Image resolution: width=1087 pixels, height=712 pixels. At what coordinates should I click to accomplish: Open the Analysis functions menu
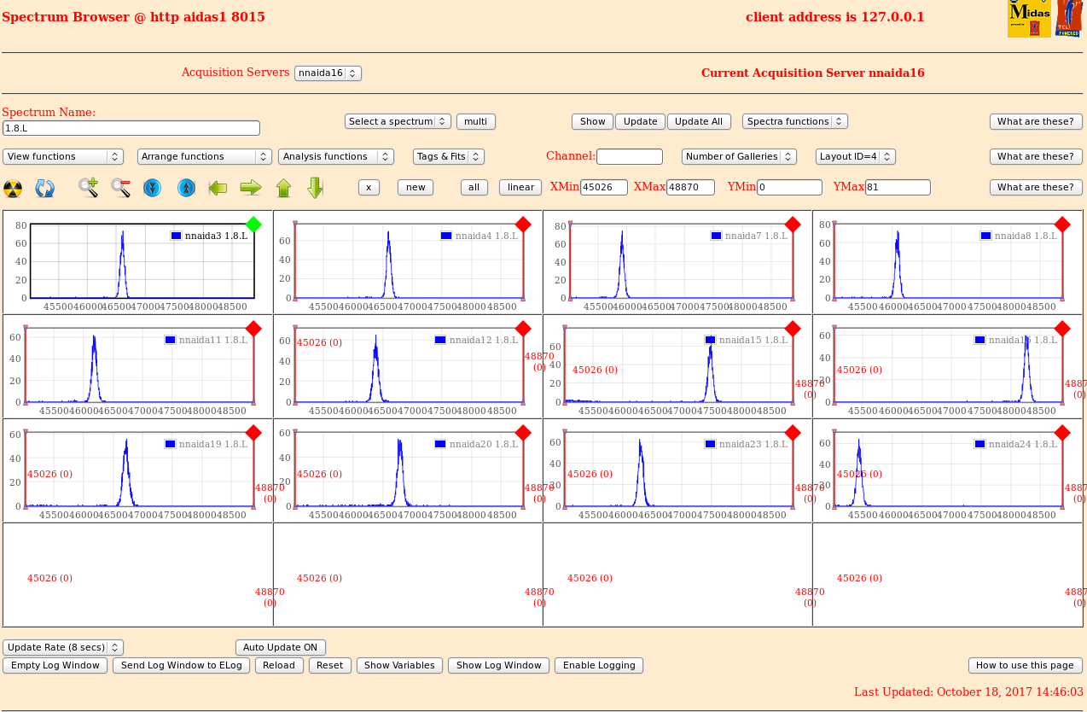pos(335,156)
